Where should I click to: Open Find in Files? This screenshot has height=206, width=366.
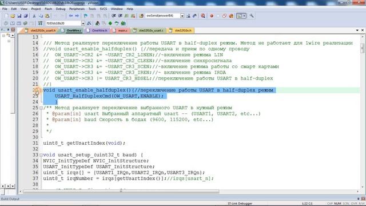[141, 16]
